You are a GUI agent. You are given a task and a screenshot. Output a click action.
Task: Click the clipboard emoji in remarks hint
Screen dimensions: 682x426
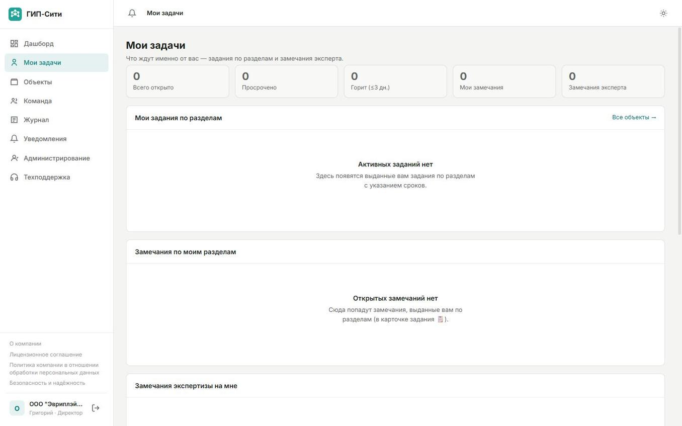(x=440, y=319)
